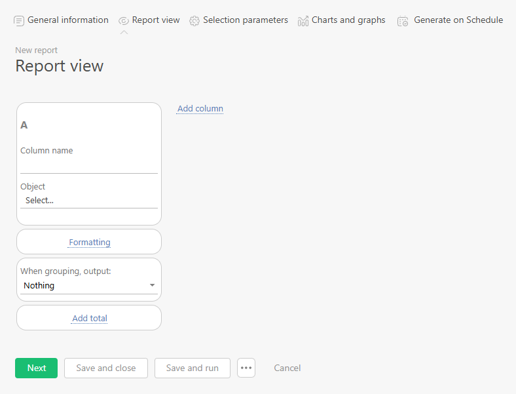Open the Object Select... field
516x394 pixels.
[88, 201]
